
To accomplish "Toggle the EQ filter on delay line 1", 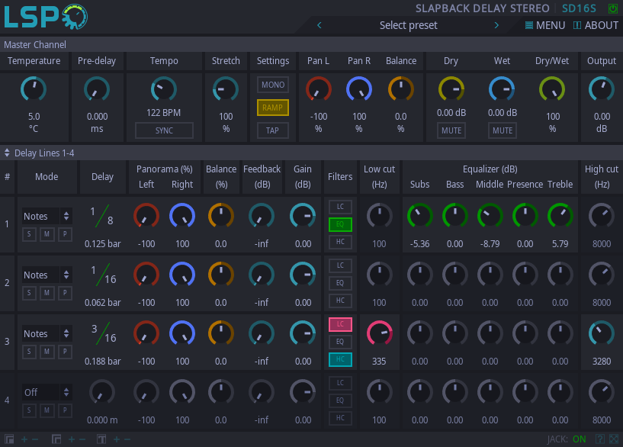I will (x=340, y=224).
